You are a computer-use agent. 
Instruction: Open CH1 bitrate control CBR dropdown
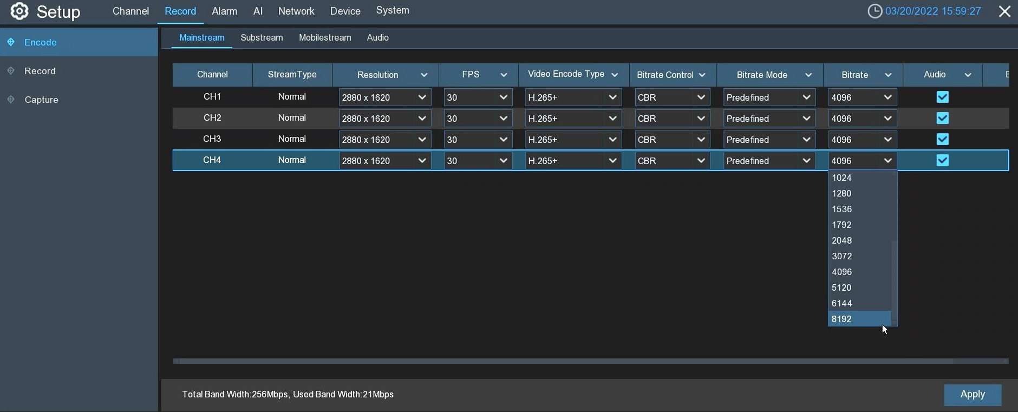click(672, 97)
